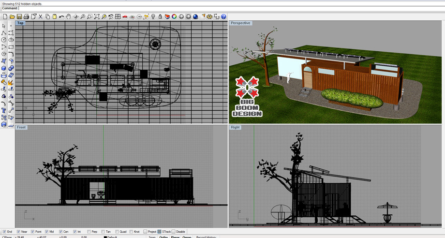This screenshot has width=445, height=238.
Task: Click the light bulb icon
Action: tap(153, 17)
